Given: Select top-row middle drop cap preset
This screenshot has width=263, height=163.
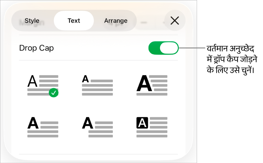Looking at the screenshot, I should click(x=97, y=85).
